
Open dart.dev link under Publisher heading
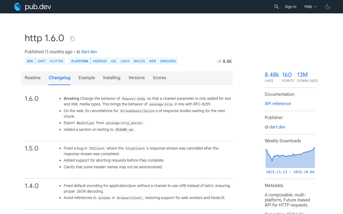pos(277,127)
